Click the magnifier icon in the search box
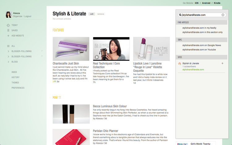Screen dimensions: 232x145 180,15
